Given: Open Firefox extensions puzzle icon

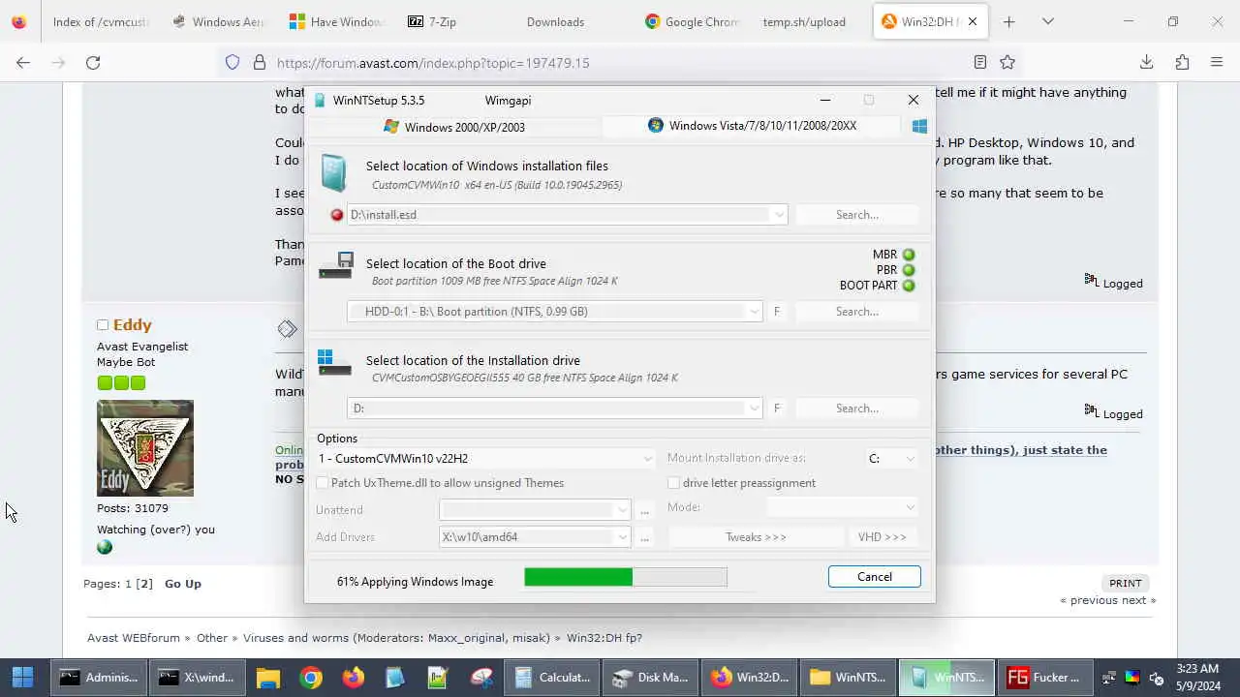Looking at the screenshot, I should (1182, 62).
